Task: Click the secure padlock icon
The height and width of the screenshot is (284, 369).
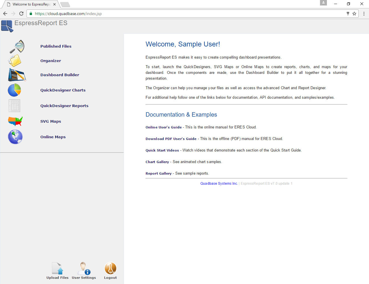Action: coord(31,14)
